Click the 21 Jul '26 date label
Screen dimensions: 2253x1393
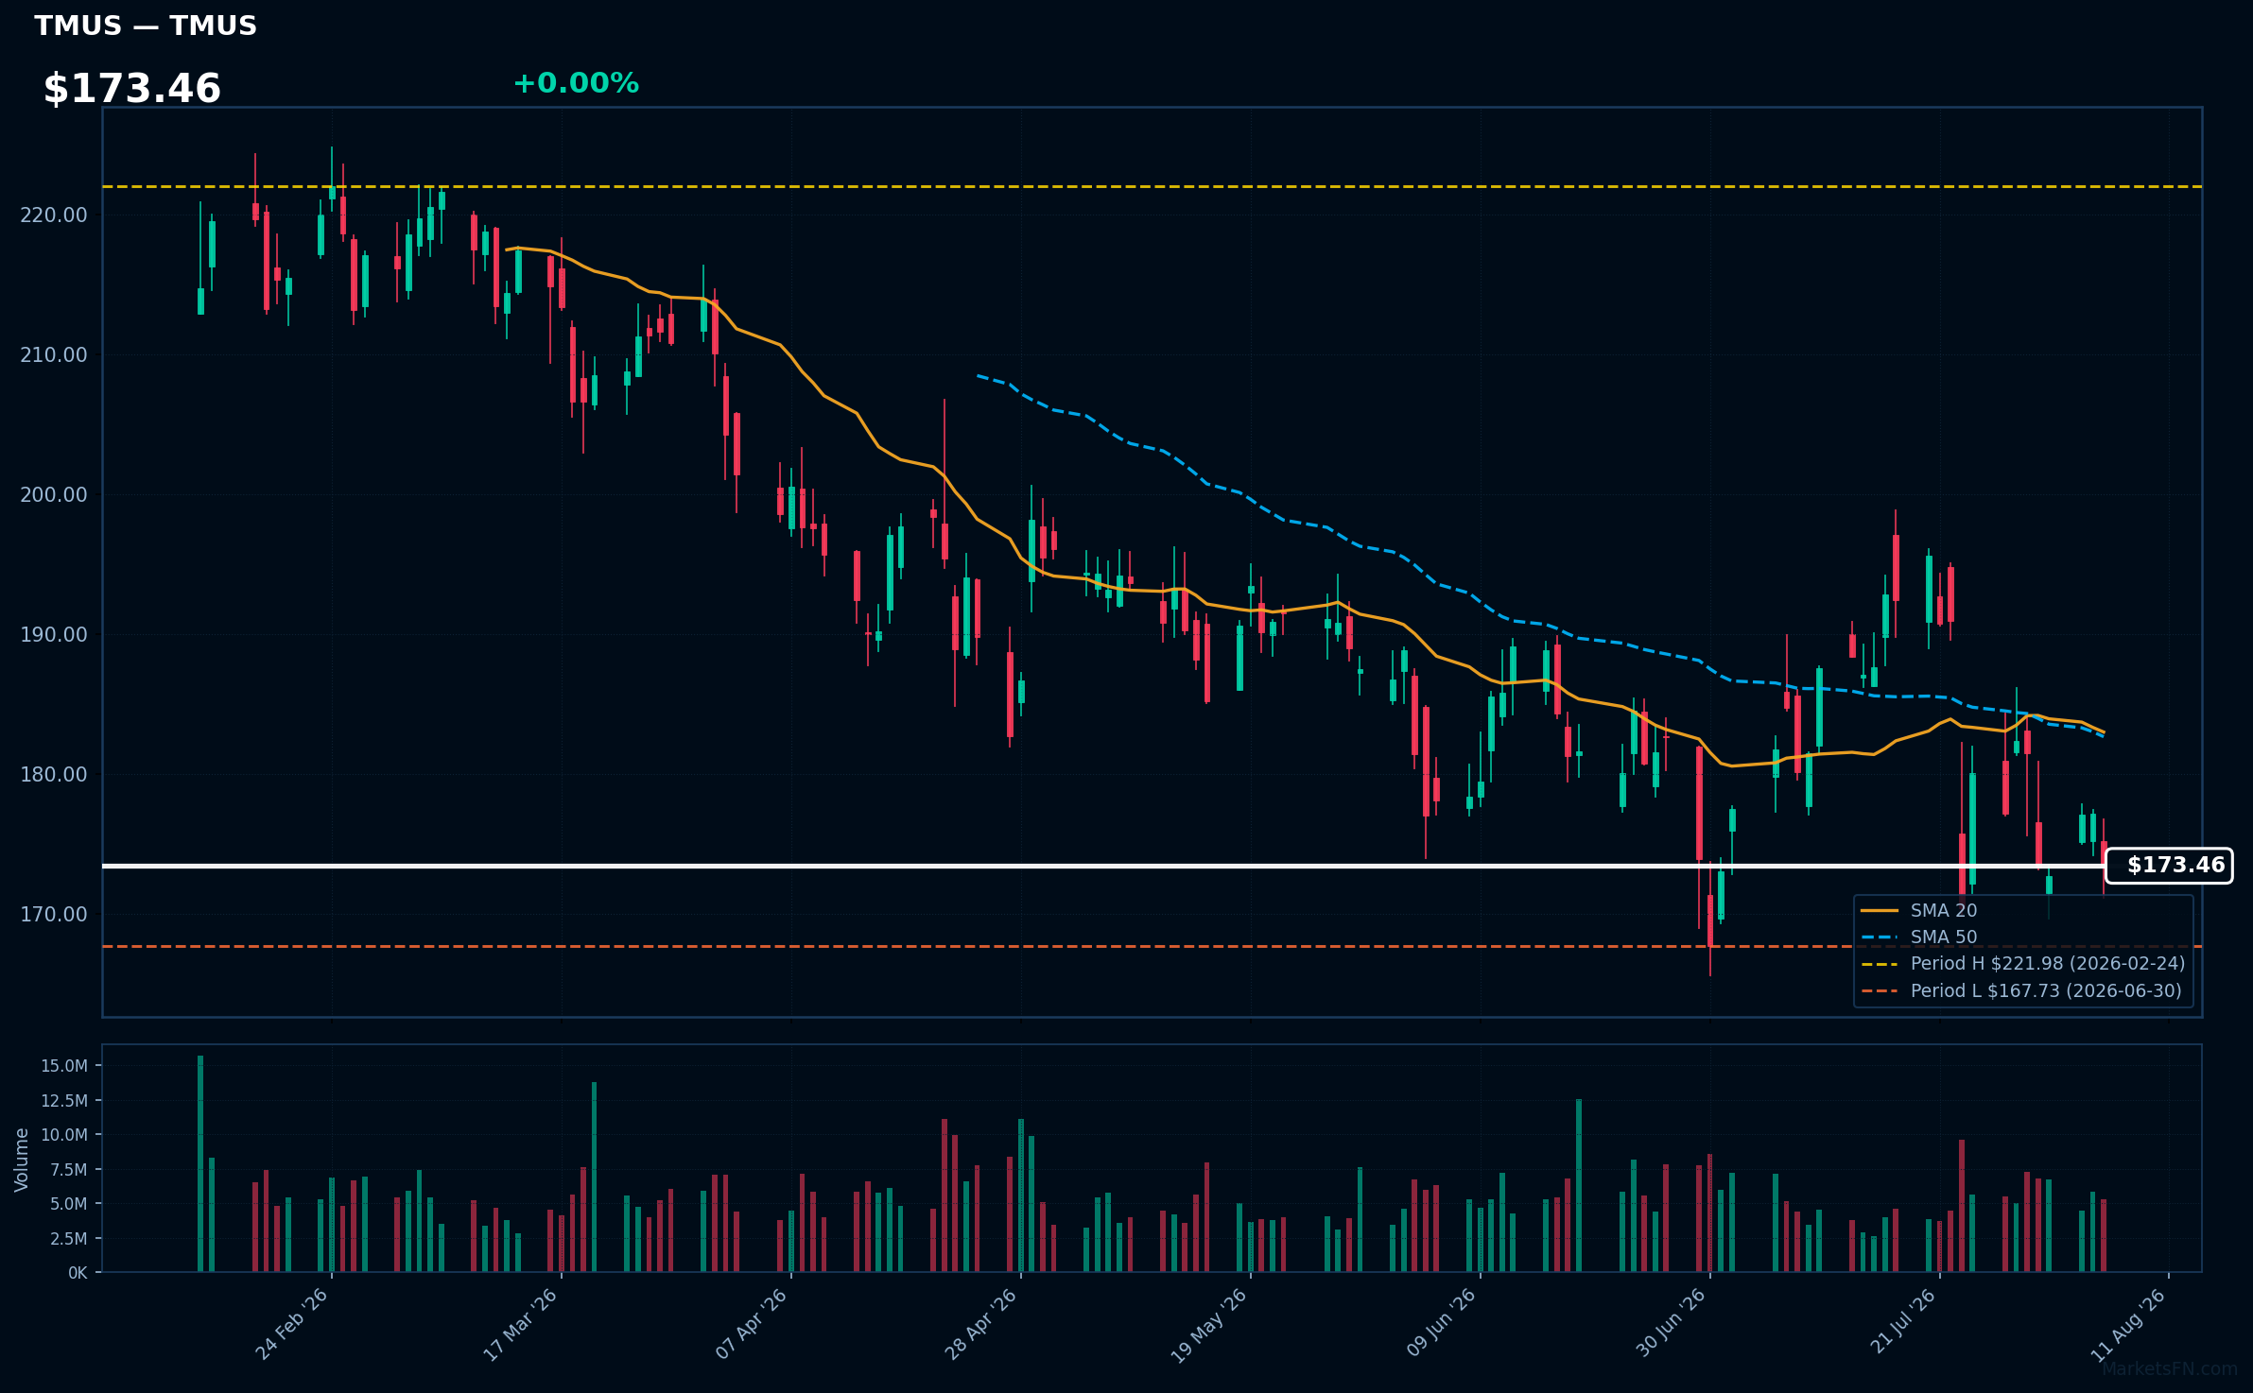coord(1903,1322)
